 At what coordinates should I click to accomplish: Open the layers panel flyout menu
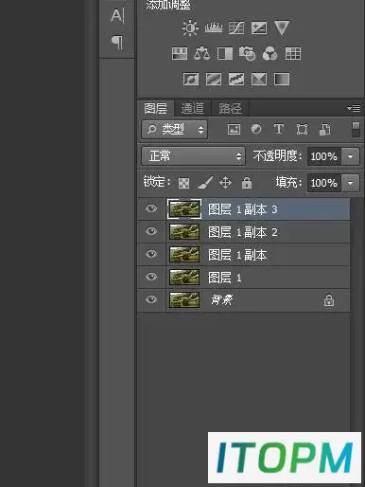354,108
